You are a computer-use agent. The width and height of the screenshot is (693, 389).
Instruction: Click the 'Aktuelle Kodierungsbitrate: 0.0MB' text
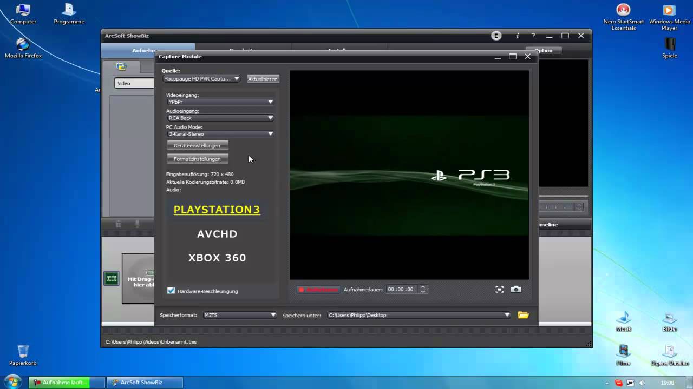point(205,182)
